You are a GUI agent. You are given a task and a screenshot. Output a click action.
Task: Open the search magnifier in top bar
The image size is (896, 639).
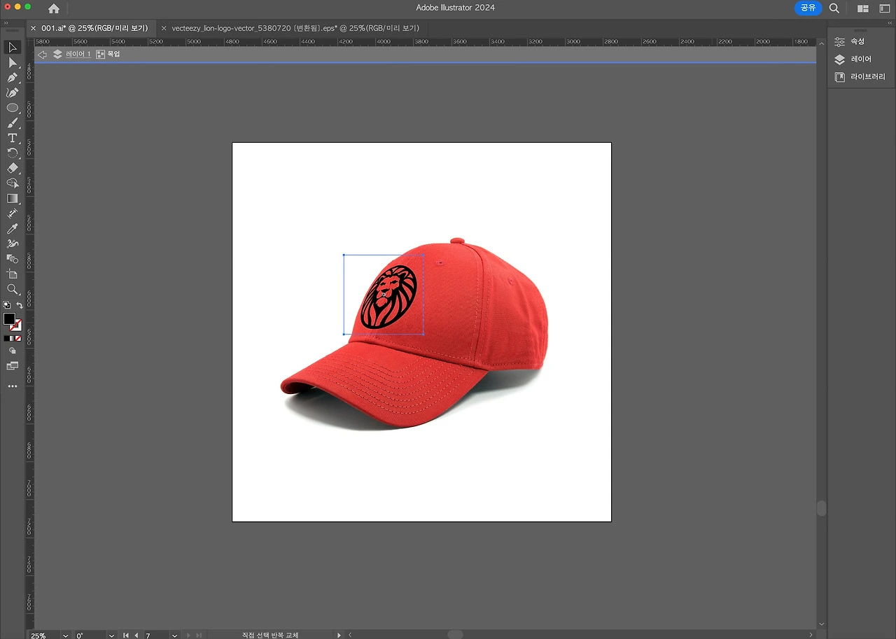coord(834,8)
